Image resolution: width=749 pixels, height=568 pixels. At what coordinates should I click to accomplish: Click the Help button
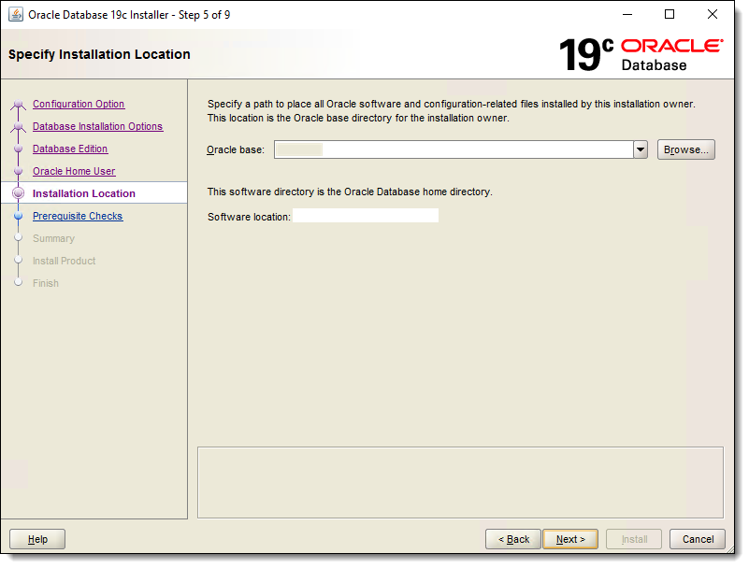click(36, 539)
